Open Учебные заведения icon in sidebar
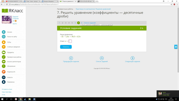179x101 pixels. (4, 47)
